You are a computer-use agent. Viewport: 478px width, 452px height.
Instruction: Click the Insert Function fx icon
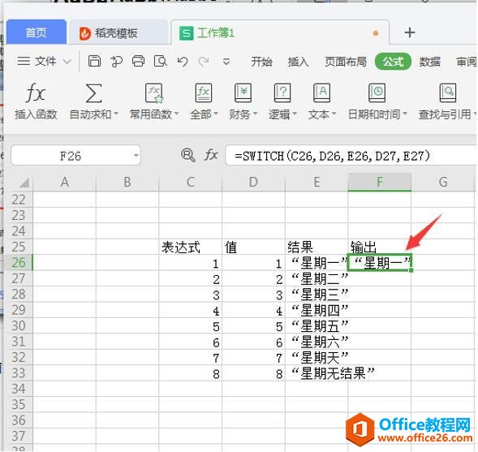tap(36, 93)
